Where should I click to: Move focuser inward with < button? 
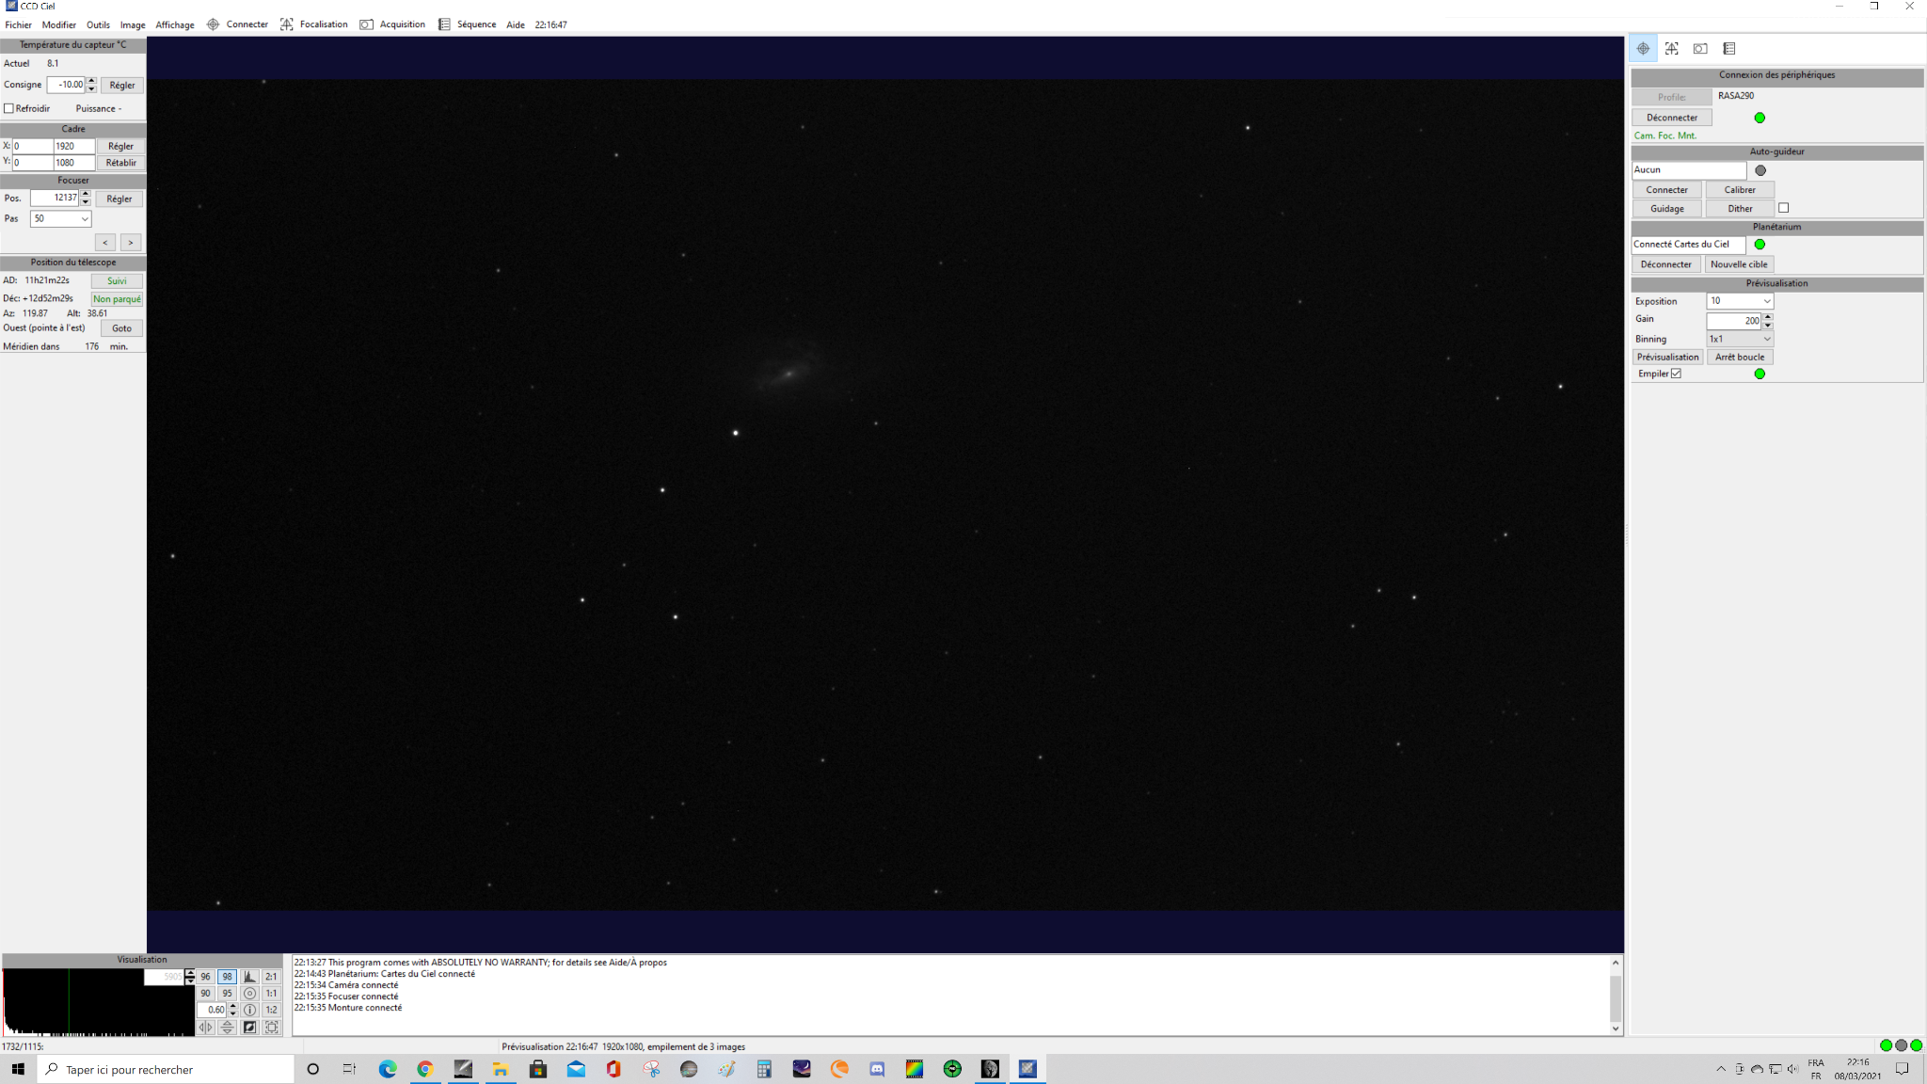pos(105,243)
